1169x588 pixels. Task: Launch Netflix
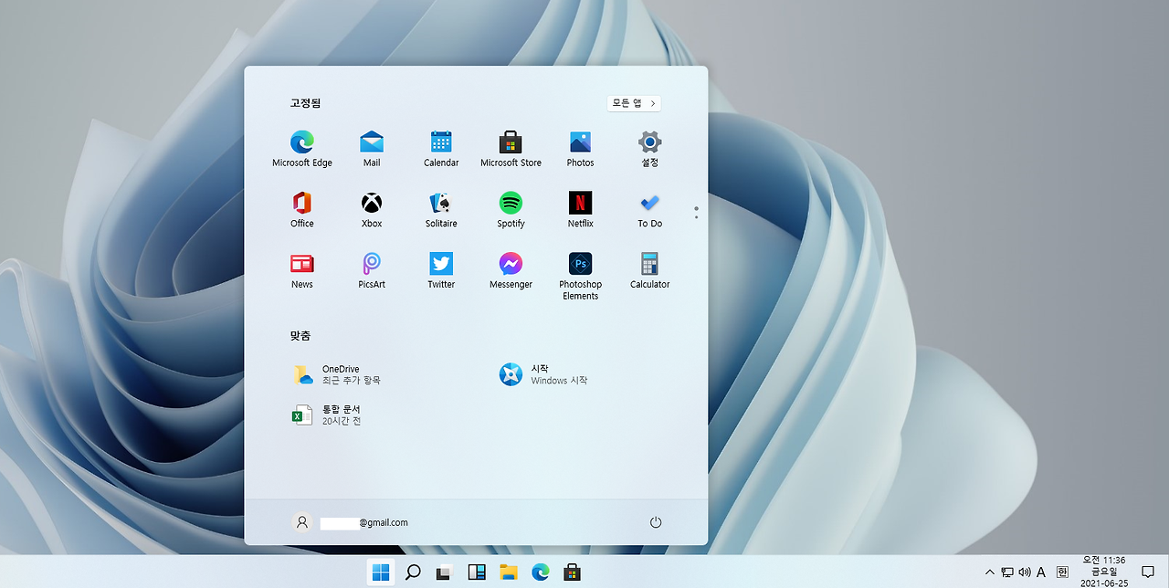point(580,210)
